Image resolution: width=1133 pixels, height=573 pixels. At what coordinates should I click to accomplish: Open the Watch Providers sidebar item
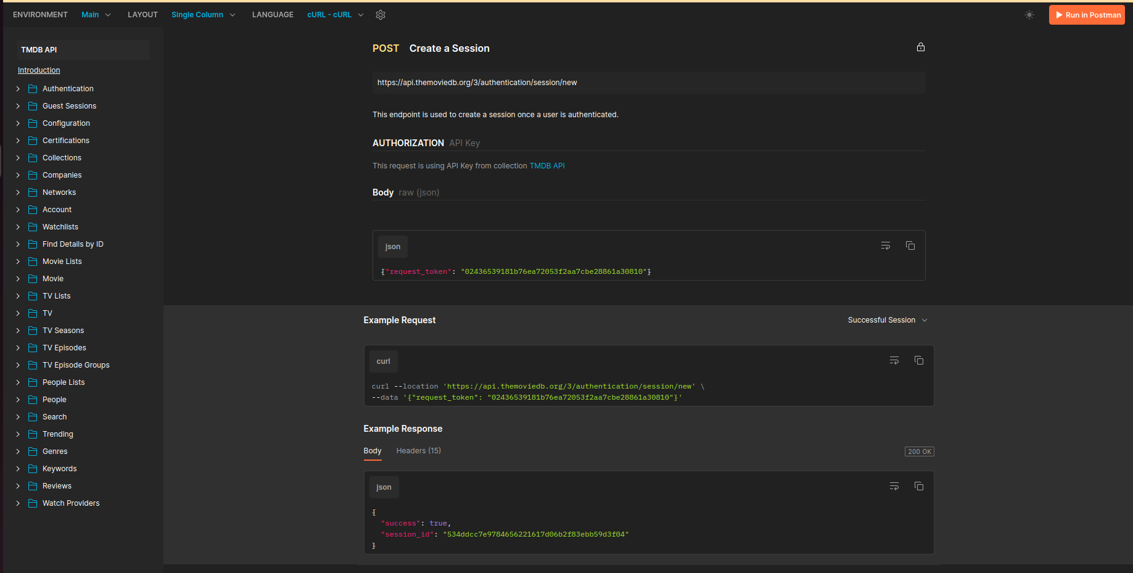click(71, 503)
